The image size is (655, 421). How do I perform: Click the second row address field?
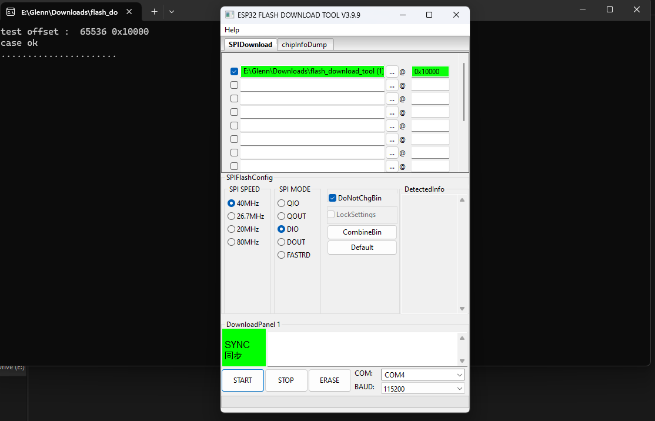(430, 85)
